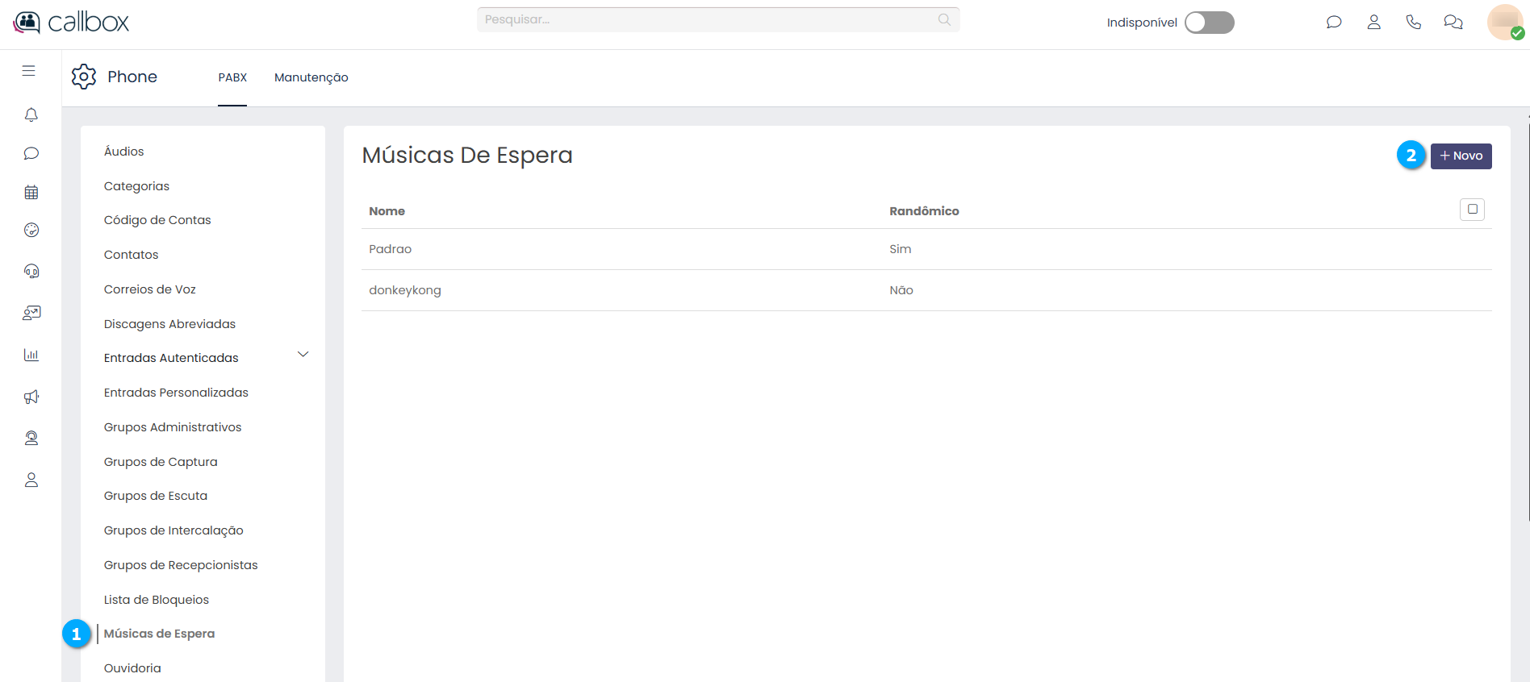Open the bar chart reports icon

[31, 355]
